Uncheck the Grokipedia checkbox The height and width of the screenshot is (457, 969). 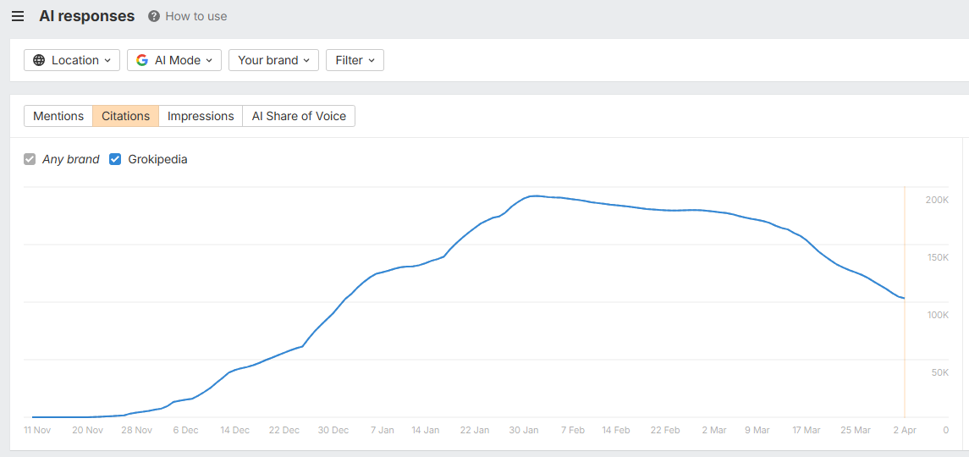click(116, 159)
